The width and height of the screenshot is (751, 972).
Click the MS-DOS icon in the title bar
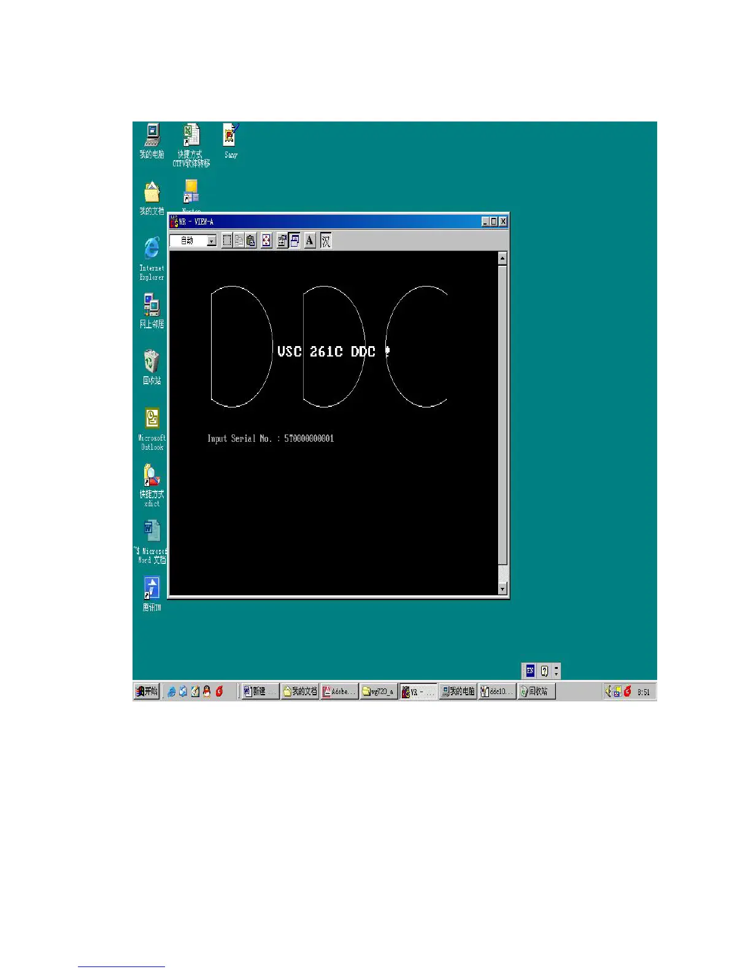coord(174,222)
